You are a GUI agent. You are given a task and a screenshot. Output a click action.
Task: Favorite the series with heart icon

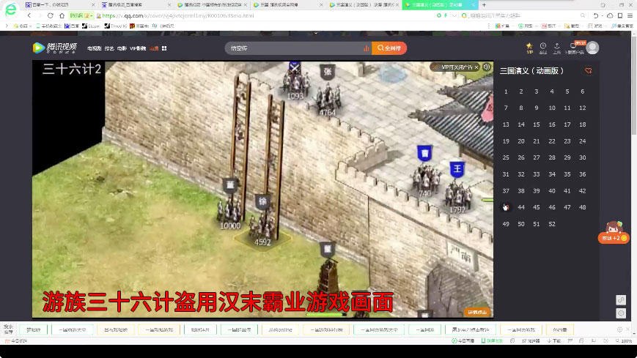point(588,70)
